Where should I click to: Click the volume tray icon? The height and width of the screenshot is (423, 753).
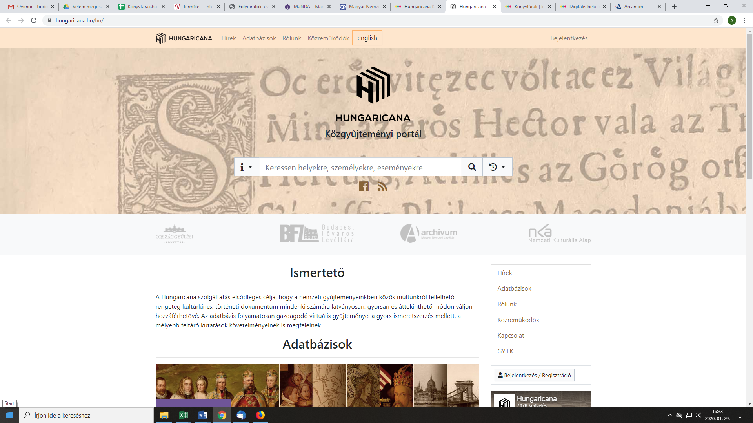click(698, 415)
